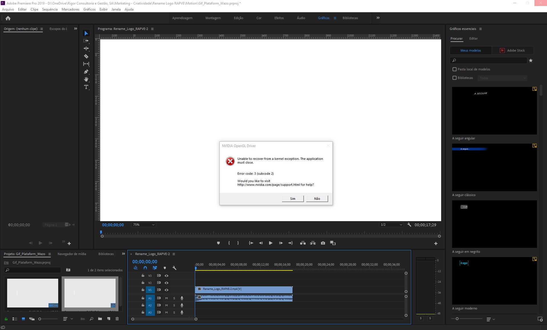Image resolution: width=547 pixels, height=330 pixels.
Task: Click Não in the NVIDIA error dialog
Action: 317,199
